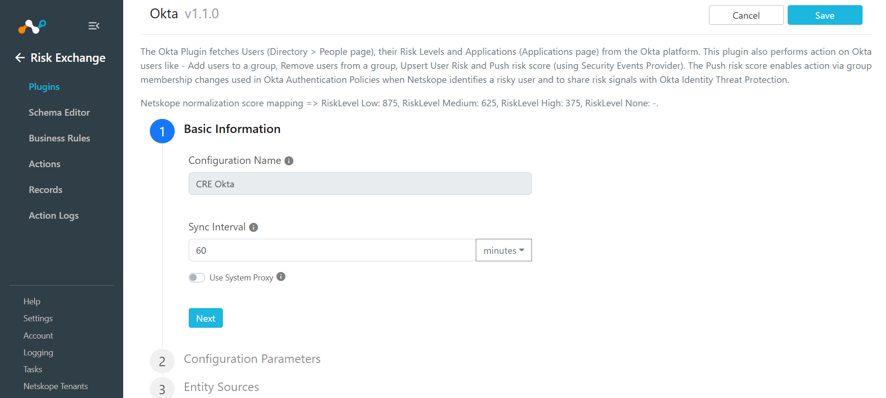Click the Next button
This screenshot has width=886, height=398.
click(x=206, y=318)
